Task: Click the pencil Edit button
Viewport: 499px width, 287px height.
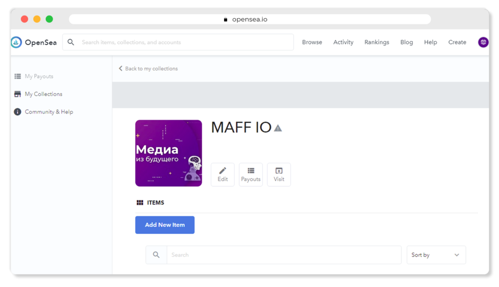Action: point(223,174)
